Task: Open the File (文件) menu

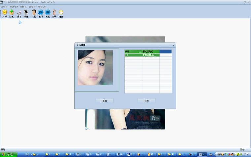Action: 4,7
